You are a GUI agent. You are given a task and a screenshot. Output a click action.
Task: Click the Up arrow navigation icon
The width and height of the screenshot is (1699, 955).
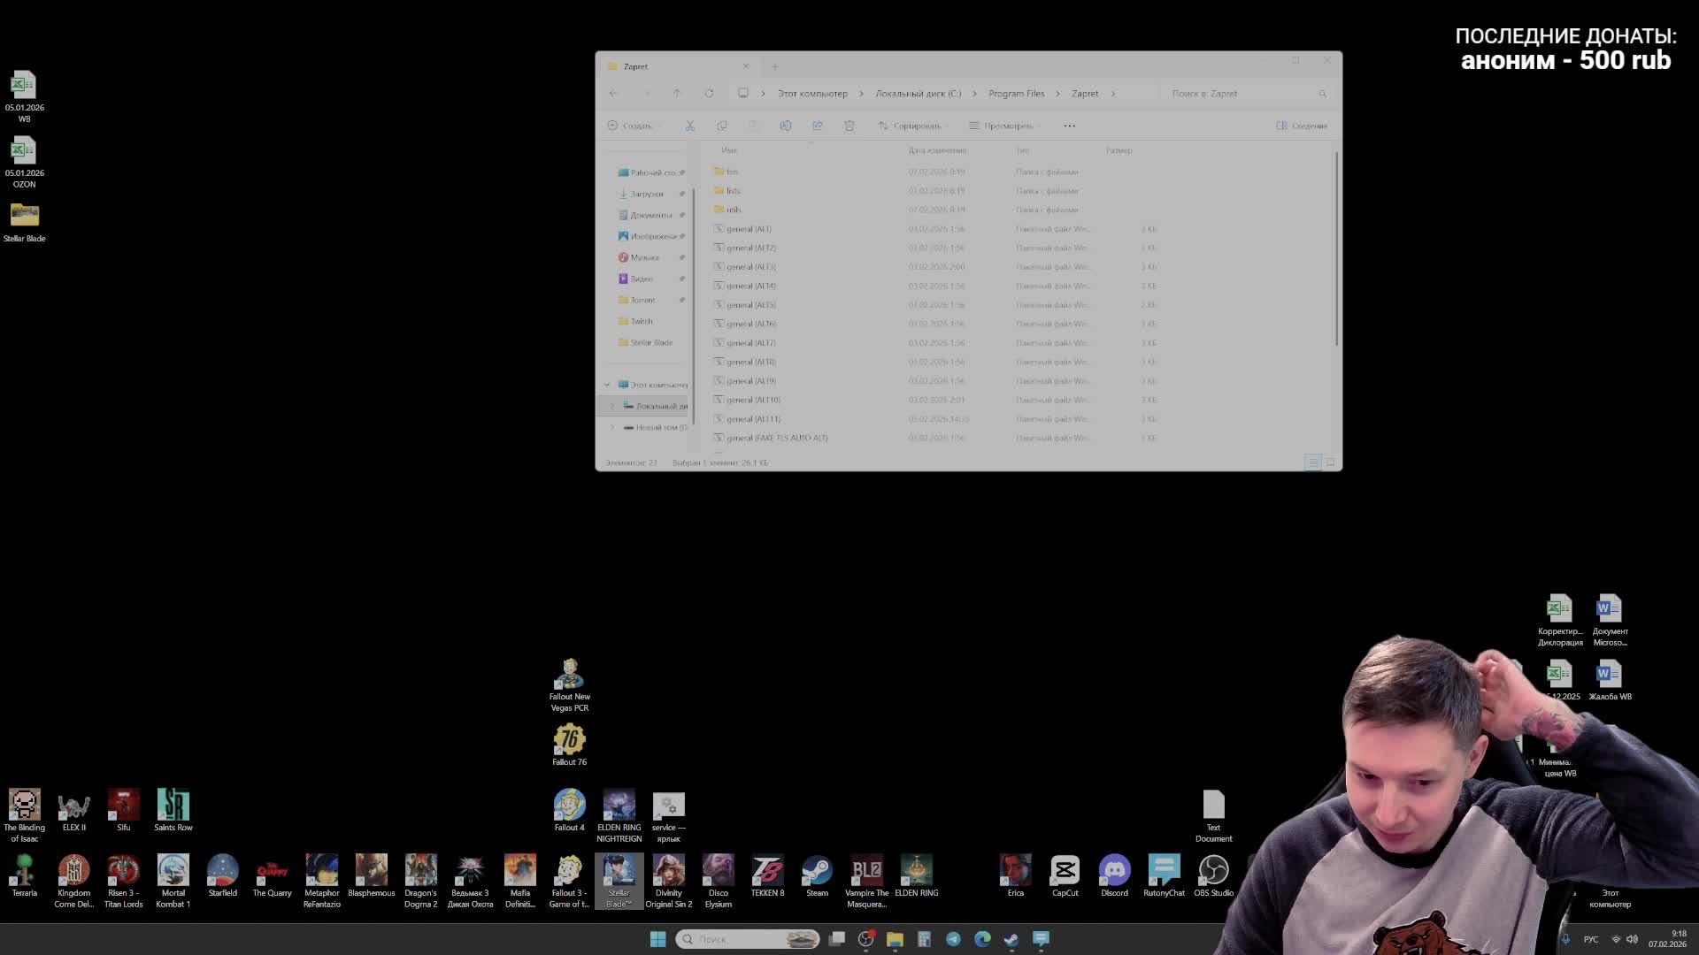click(x=677, y=94)
